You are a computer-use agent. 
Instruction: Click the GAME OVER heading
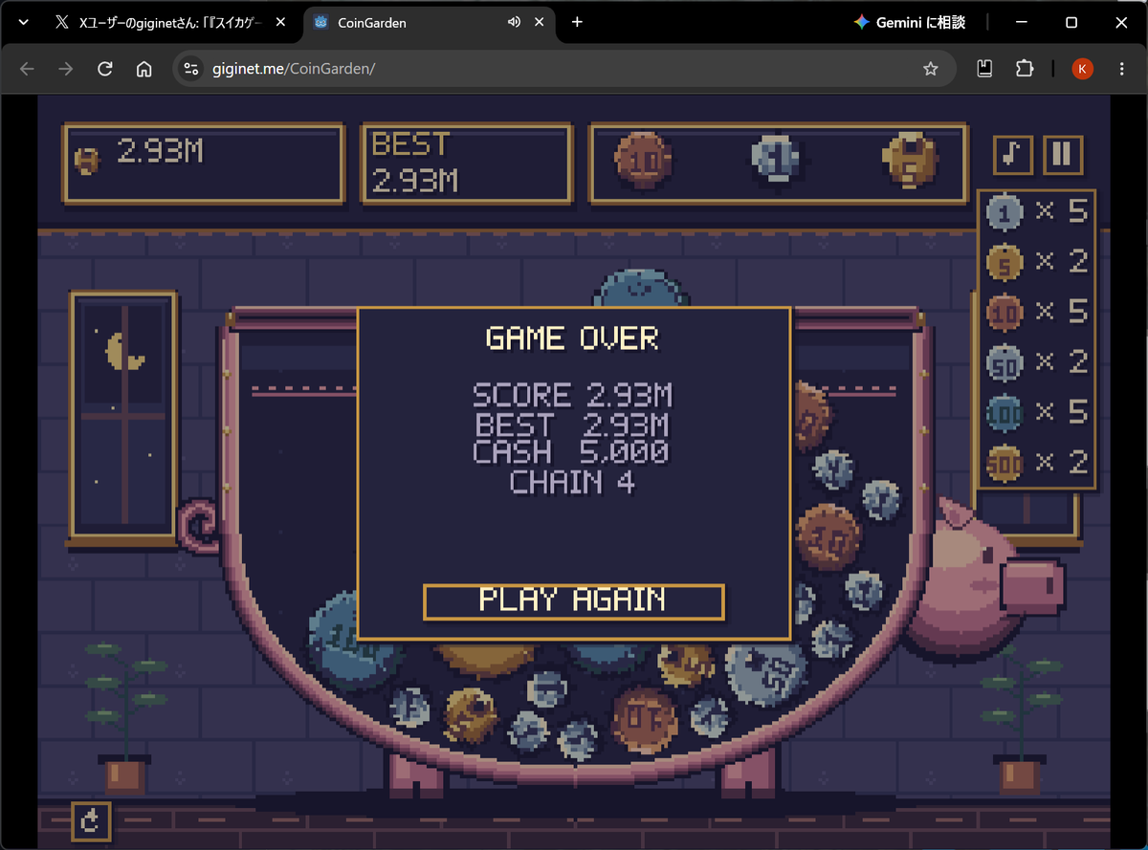point(572,338)
